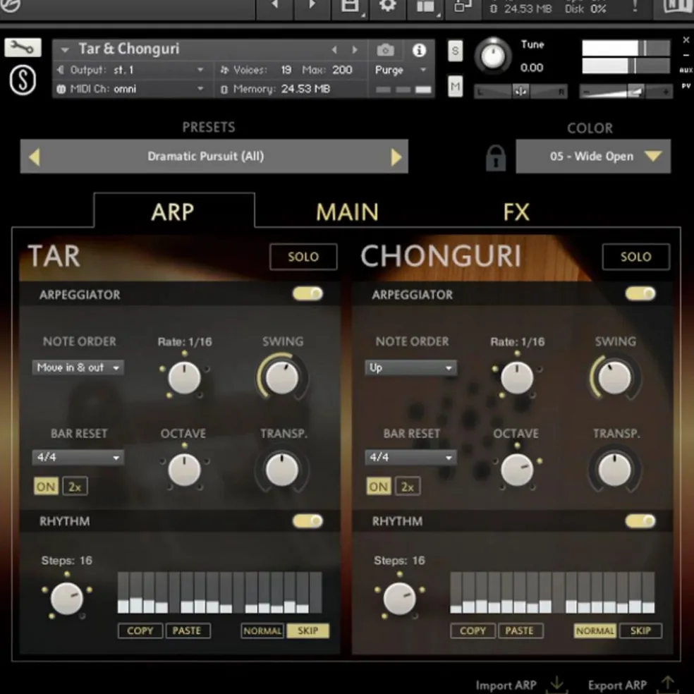The width and height of the screenshot is (694, 694).
Task: Click the TAR SOLO button
Action: coord(303,257)
